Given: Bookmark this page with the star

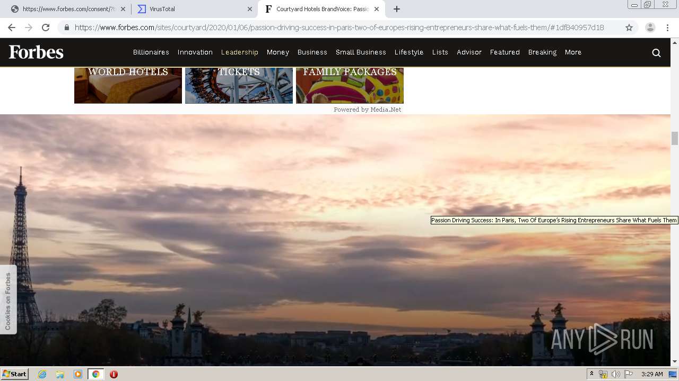Looking at the screenshot, I should (x=629, y=28).
